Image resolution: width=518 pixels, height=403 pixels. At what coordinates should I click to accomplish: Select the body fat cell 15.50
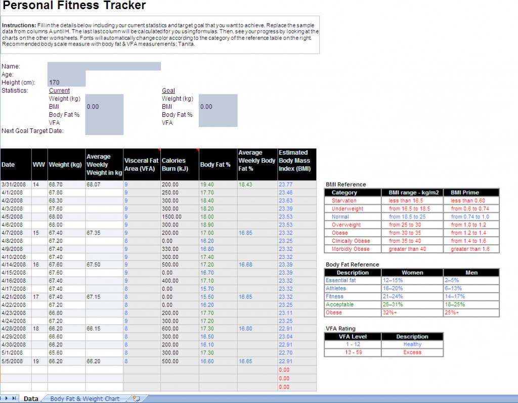point(218,297)
